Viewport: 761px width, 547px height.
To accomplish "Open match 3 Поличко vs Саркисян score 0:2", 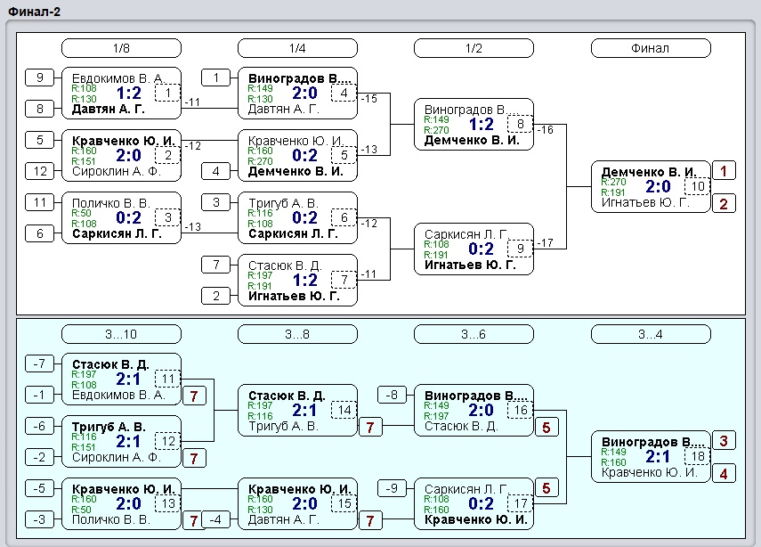I will [x=121, y=217].
